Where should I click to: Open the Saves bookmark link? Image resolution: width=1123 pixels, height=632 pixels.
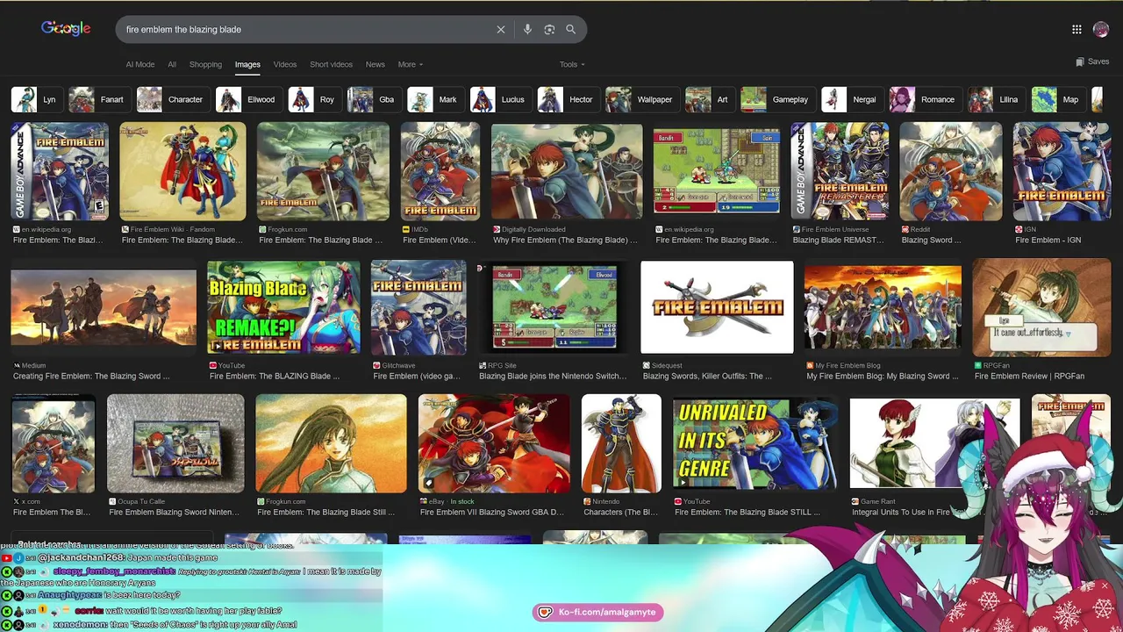click(x=1092, y=61)
